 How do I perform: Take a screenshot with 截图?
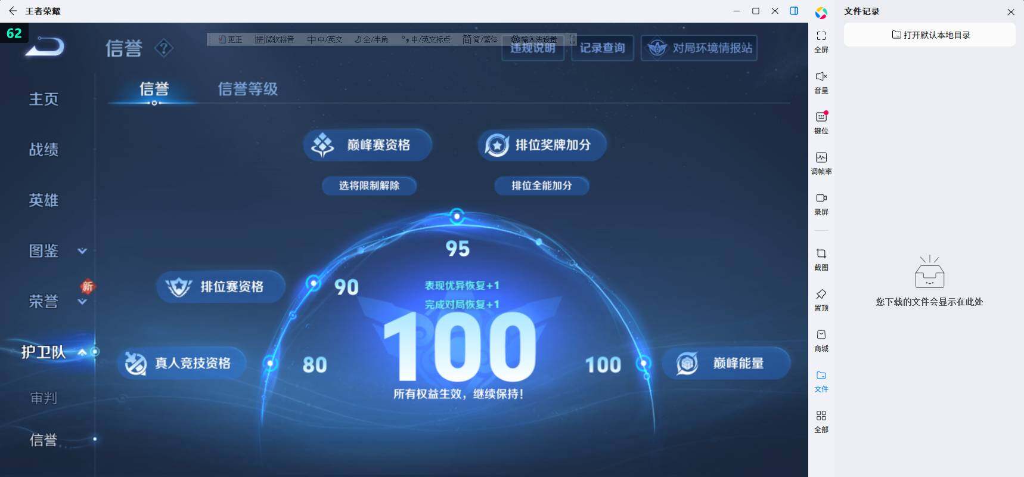[821, 259]
